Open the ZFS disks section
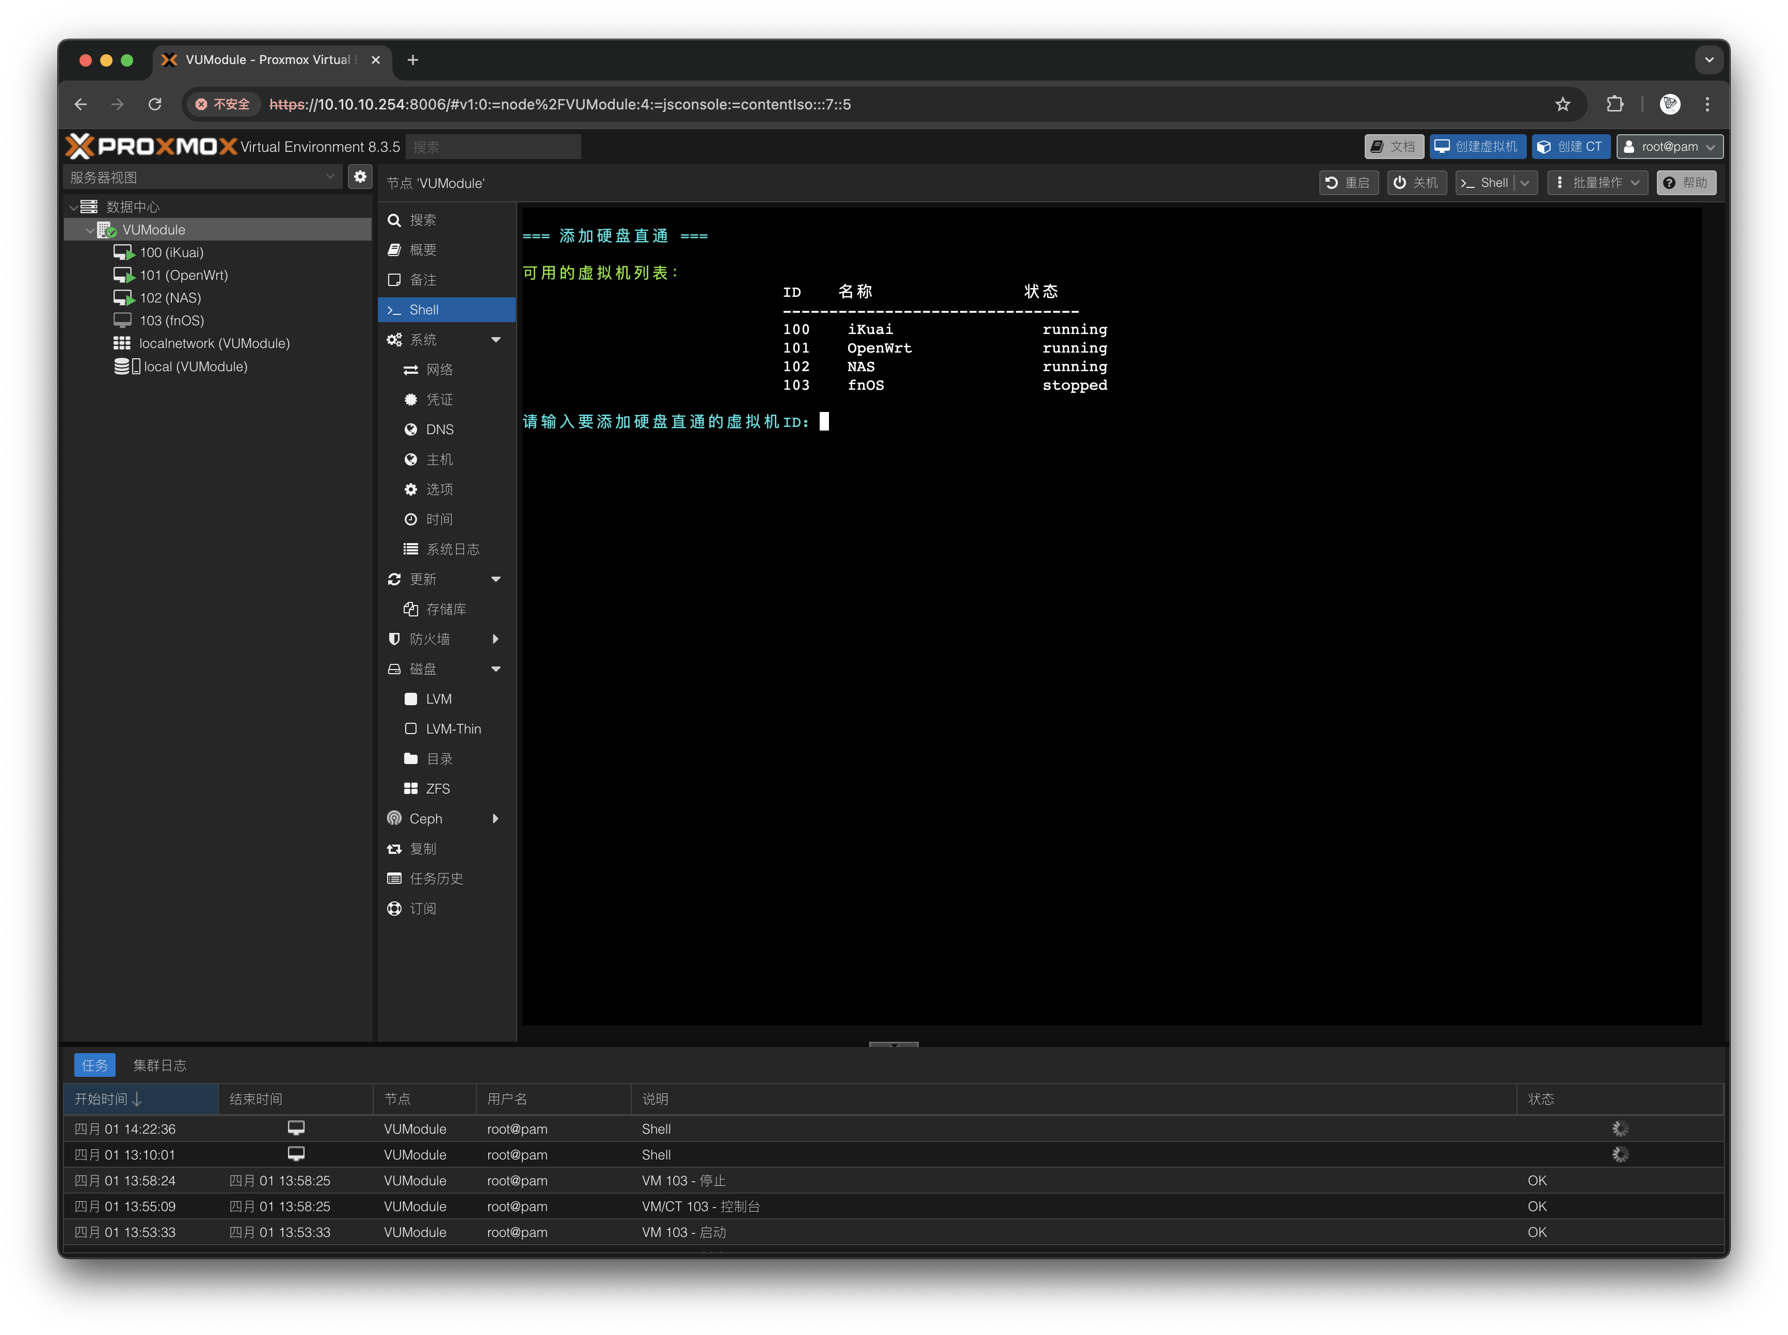 (437, 789)
